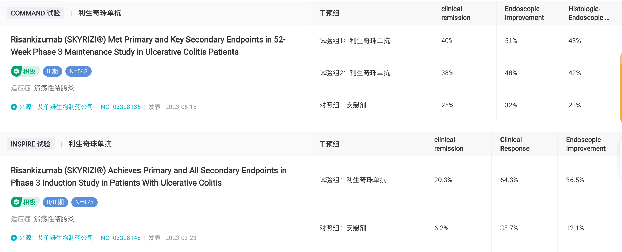Open 艾伯维生物制药公司 source link in INSPIRE trial
The width and height of the screenshot is (622, 252).
(65, 238)
